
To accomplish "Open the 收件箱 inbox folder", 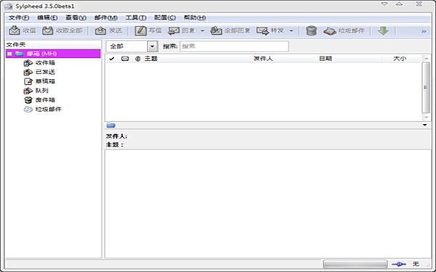I will click(45, 62).
